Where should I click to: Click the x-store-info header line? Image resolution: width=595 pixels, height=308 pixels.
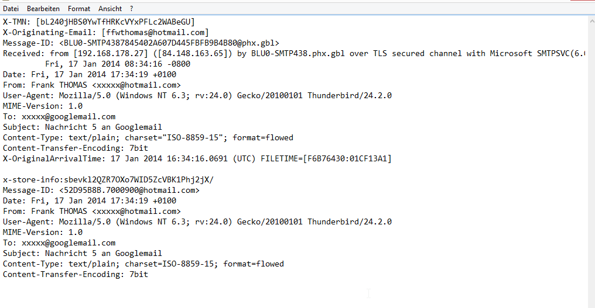pos(108,180)
